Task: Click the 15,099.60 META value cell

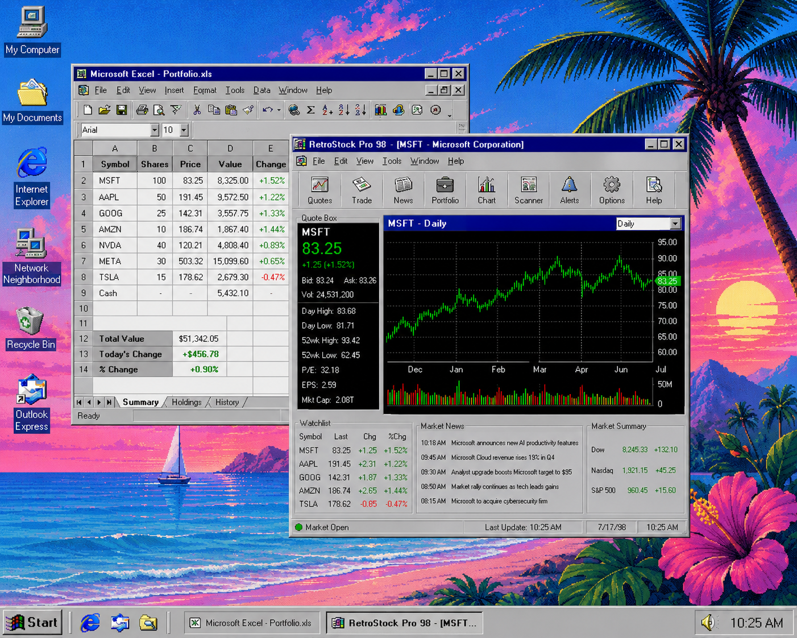Action: pos(230,262)
